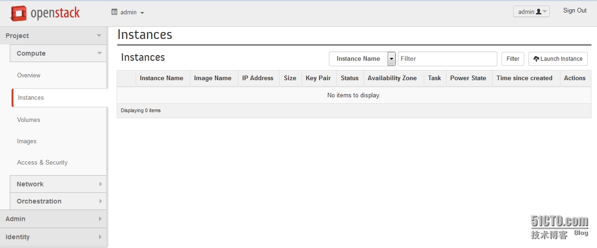Viewport: 597px width, 248px height.
Task: Expand the Identity section
Action: click(53, 237)
